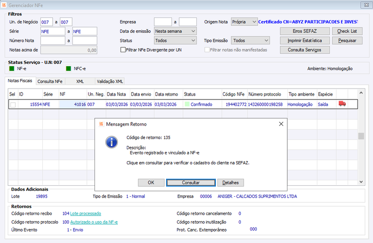The image size is (373, 243).
Task: Click the first Série input field
Action: point(53,31)
